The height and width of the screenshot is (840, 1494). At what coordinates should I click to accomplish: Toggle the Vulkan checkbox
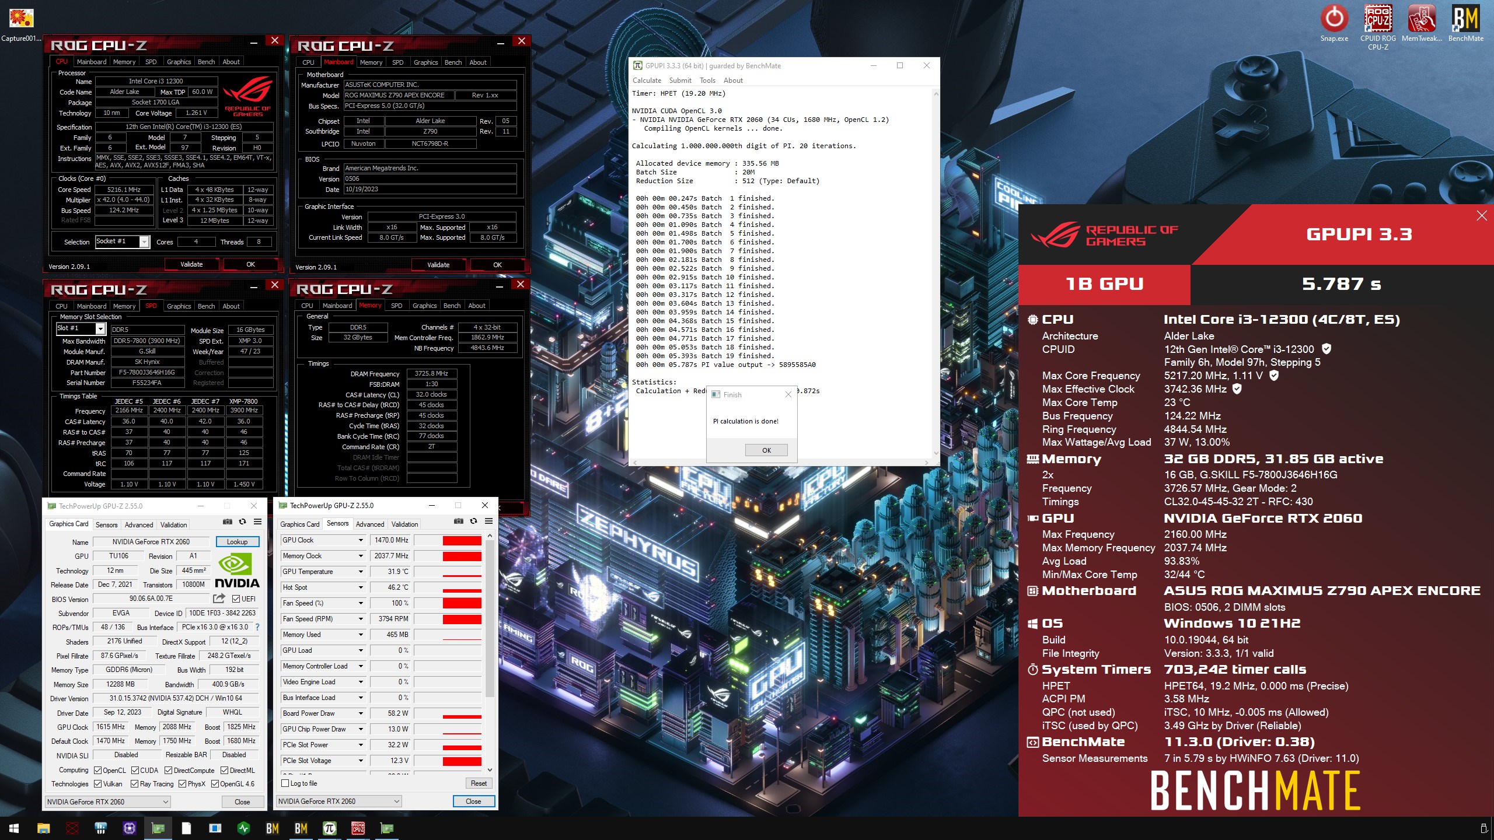point(98,784)
